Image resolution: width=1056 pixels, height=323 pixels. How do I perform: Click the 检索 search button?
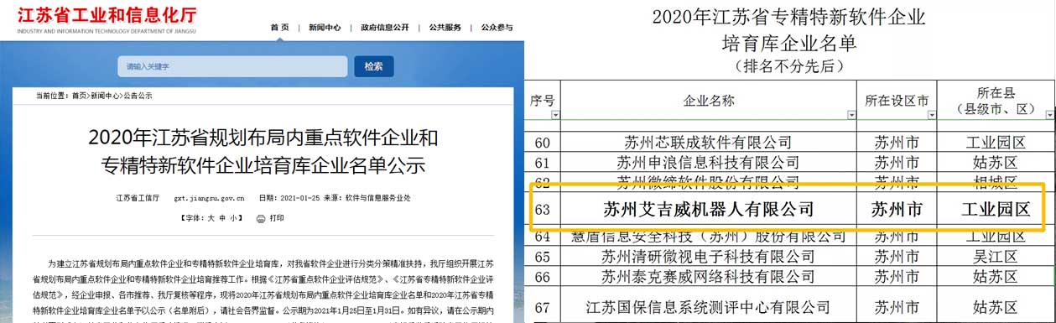click(x=373, y=66)
